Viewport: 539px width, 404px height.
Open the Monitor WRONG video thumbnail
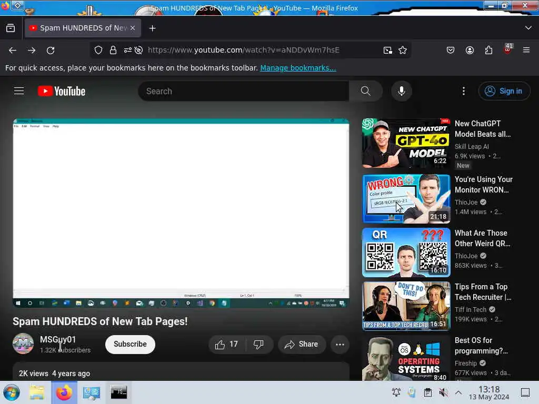406,198
